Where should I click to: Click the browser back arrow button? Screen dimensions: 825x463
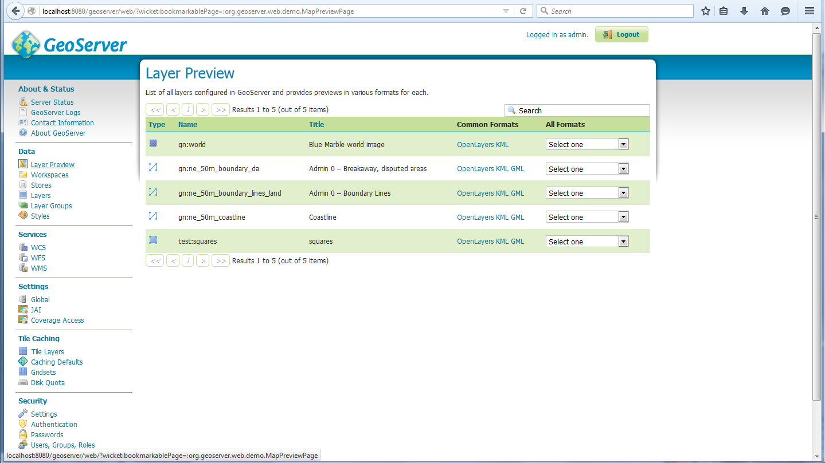click(15, 11)
